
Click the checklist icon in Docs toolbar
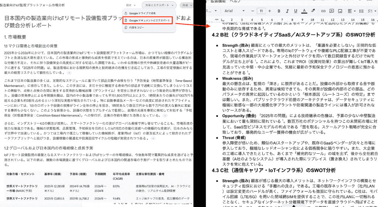click(370, 11)
